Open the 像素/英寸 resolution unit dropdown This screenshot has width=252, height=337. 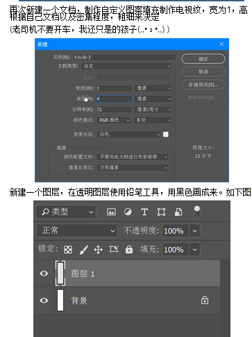[x=153, y=110]
